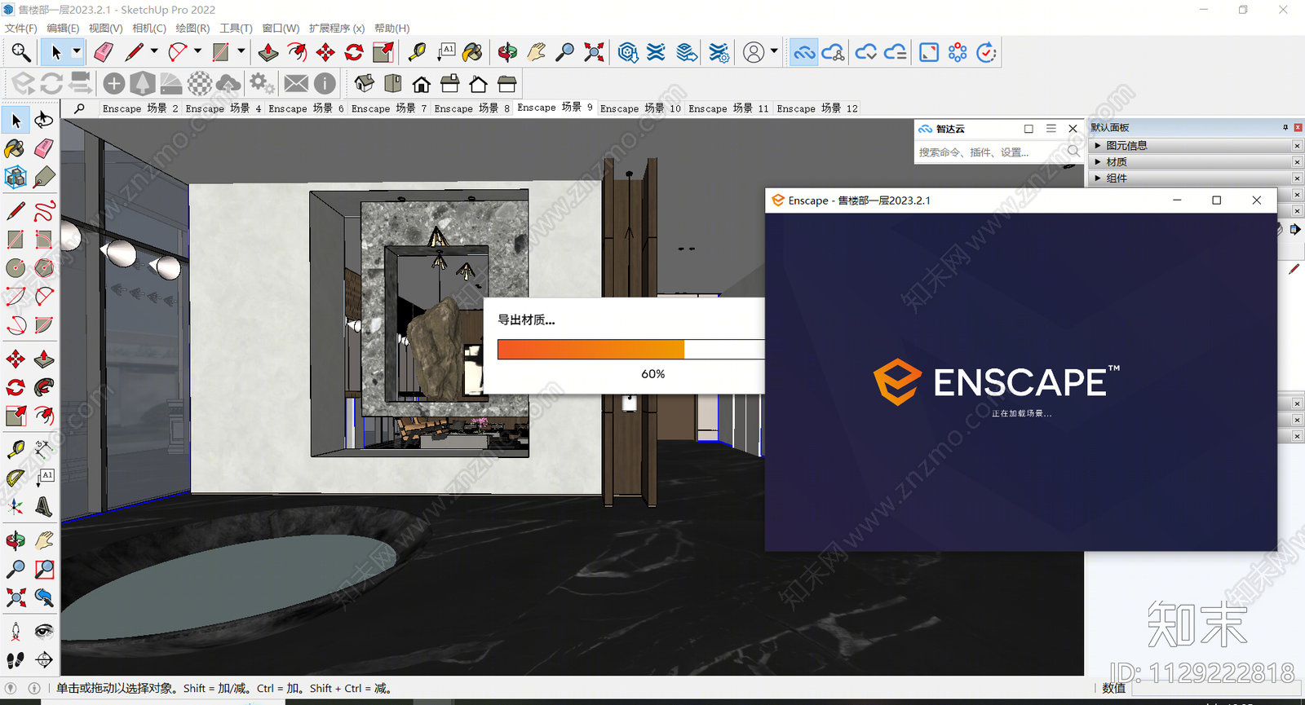Select the Rotate tool in top toolbar
1305x705 pixels.
354,53
